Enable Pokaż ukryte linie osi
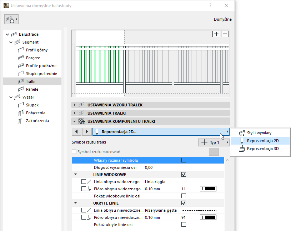 click(184, 224)
